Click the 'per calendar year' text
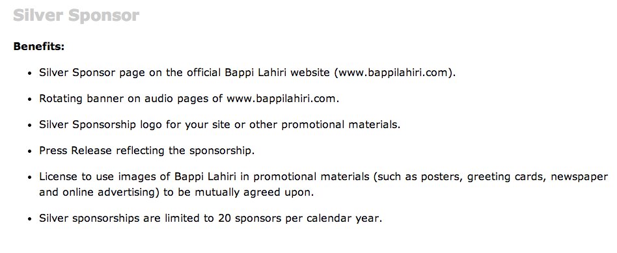Viewport: 617px width, 253px height. tap(331, 219)
